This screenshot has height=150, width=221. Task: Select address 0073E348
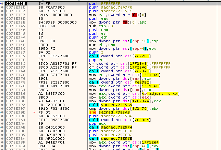[x=16, y=30]
